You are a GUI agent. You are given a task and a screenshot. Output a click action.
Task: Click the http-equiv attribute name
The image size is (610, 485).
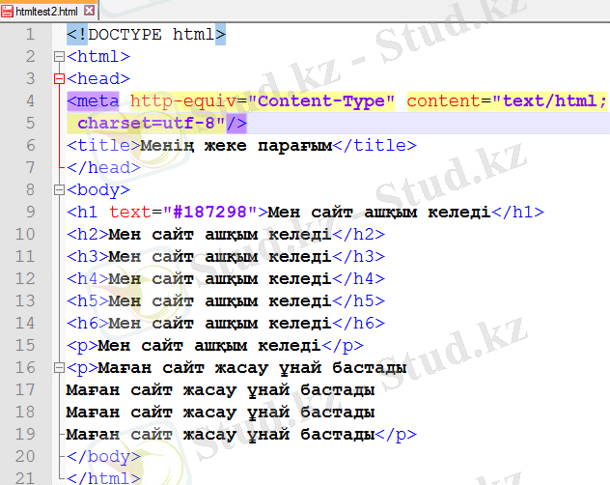coord(183,101)
